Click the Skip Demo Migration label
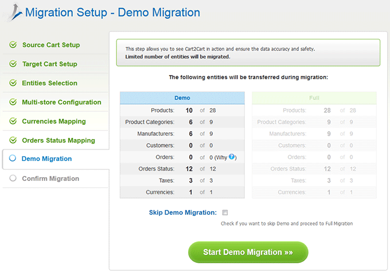Image resolution: width=390 pixels, height=272 pixels. pyautogui.click(x=183, y=212)
